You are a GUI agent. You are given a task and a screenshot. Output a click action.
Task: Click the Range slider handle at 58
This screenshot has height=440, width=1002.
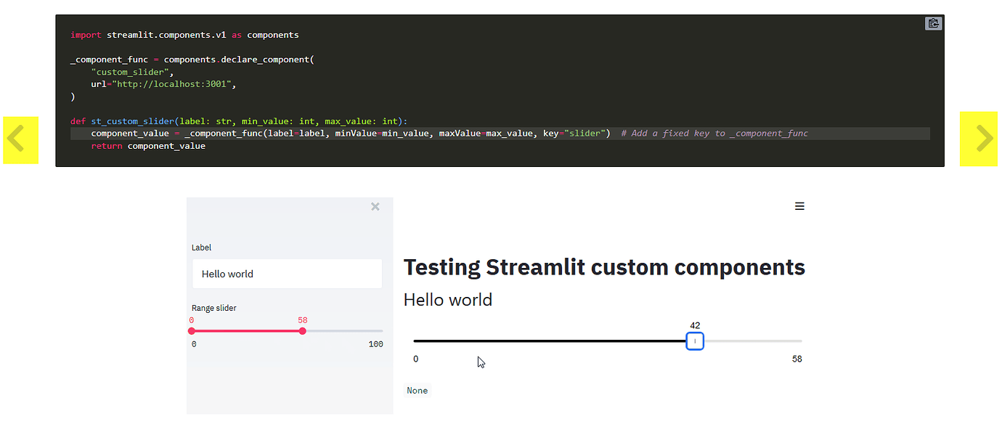(x=303, y=331)
